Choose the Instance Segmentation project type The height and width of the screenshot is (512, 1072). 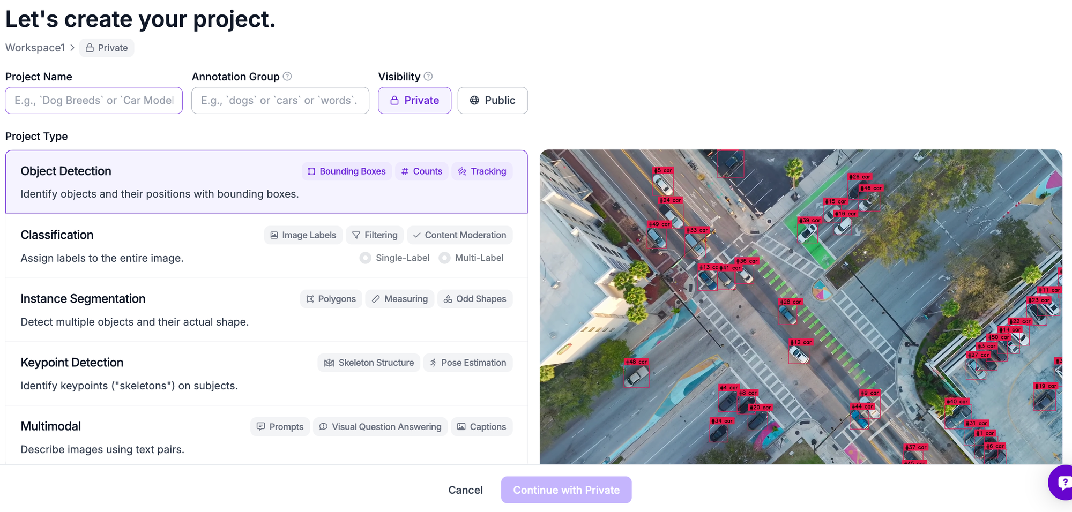click(134, 310)
